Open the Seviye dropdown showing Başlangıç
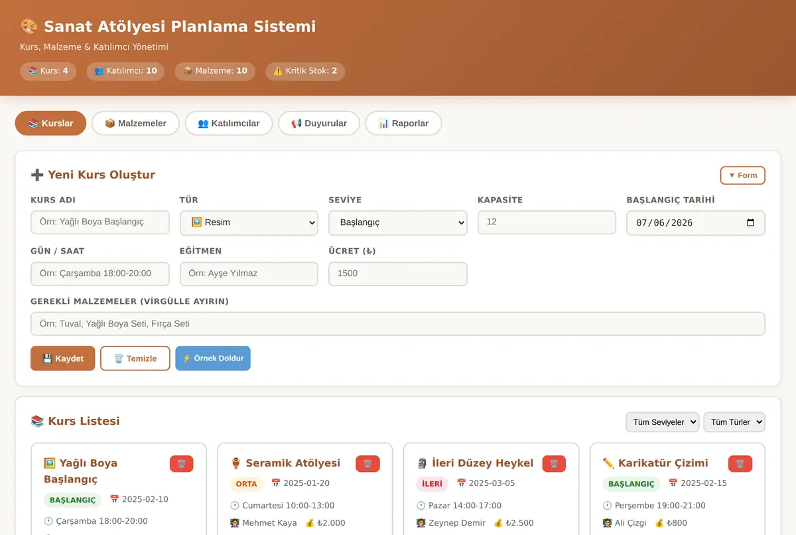 pyautogui.click(x=398, y=223)
